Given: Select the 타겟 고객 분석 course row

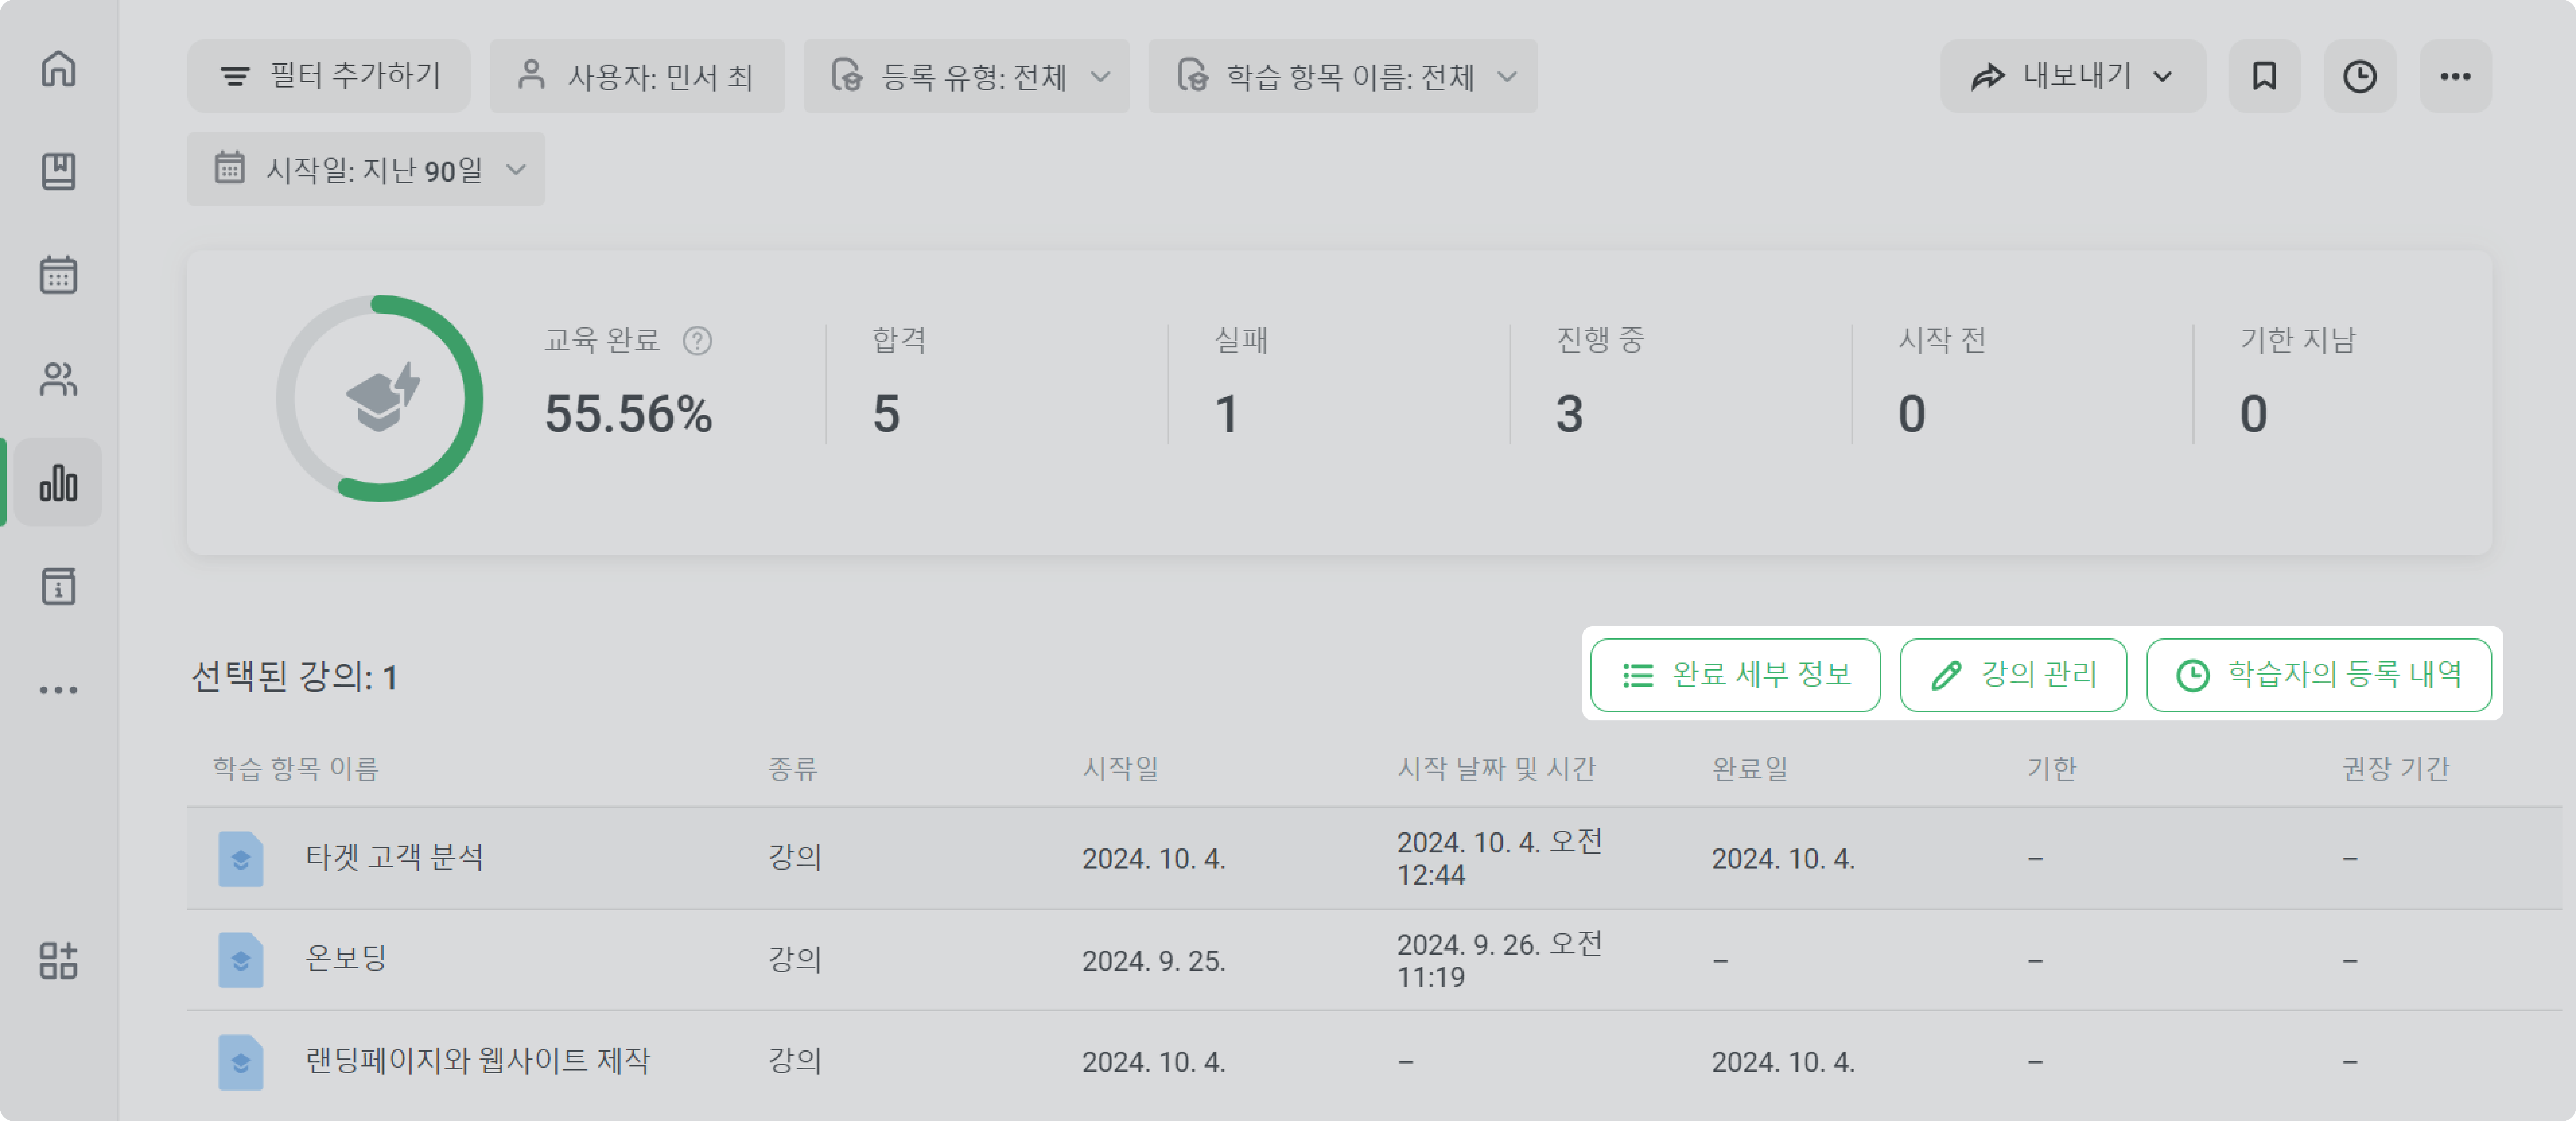Looking at the screenshot, I should pyautogui.click(x=1374, y=858).
